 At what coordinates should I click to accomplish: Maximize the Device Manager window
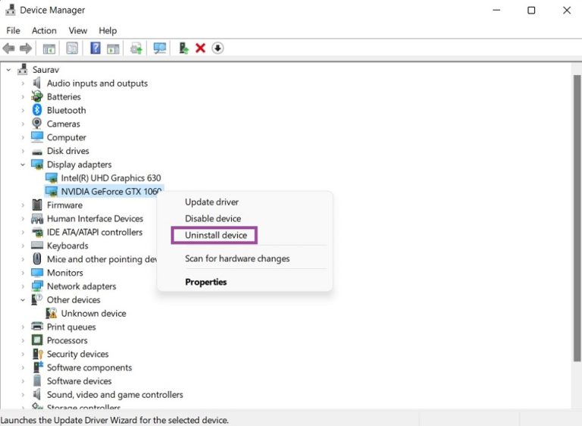click(531, 10)
